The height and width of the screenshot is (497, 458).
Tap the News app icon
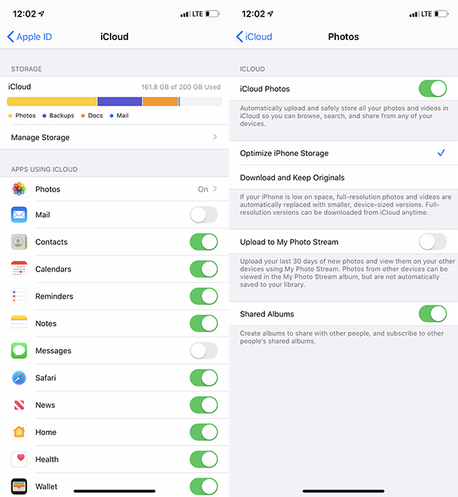point(19,405)
